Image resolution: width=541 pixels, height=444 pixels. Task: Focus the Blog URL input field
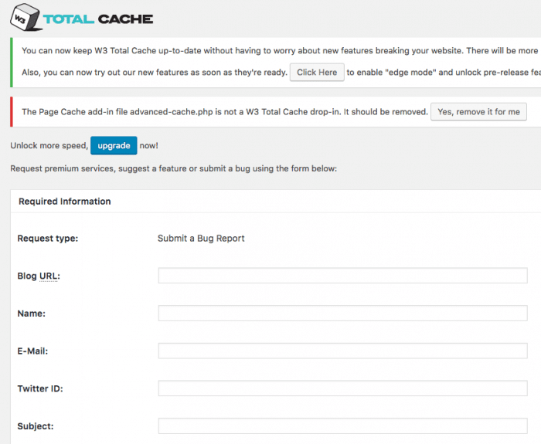coord(342,276)
